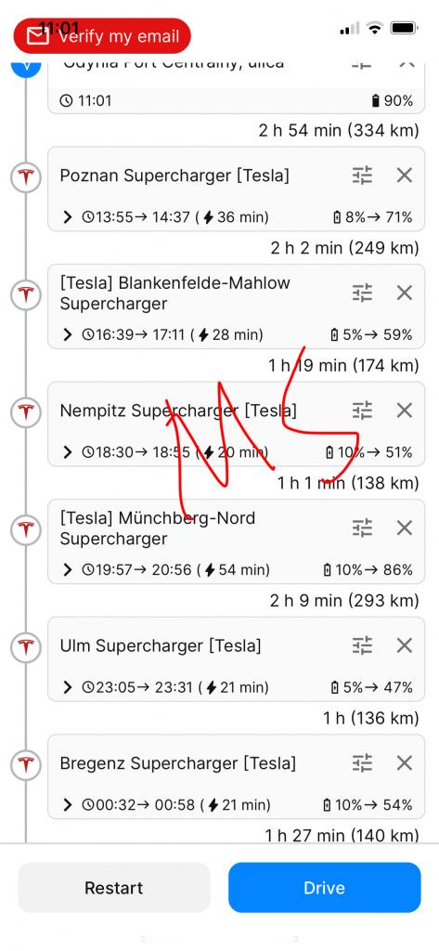The image size is (439, 951).
Task: Expand Bregenz Supercharger details chevron
Action: point(68,805)
